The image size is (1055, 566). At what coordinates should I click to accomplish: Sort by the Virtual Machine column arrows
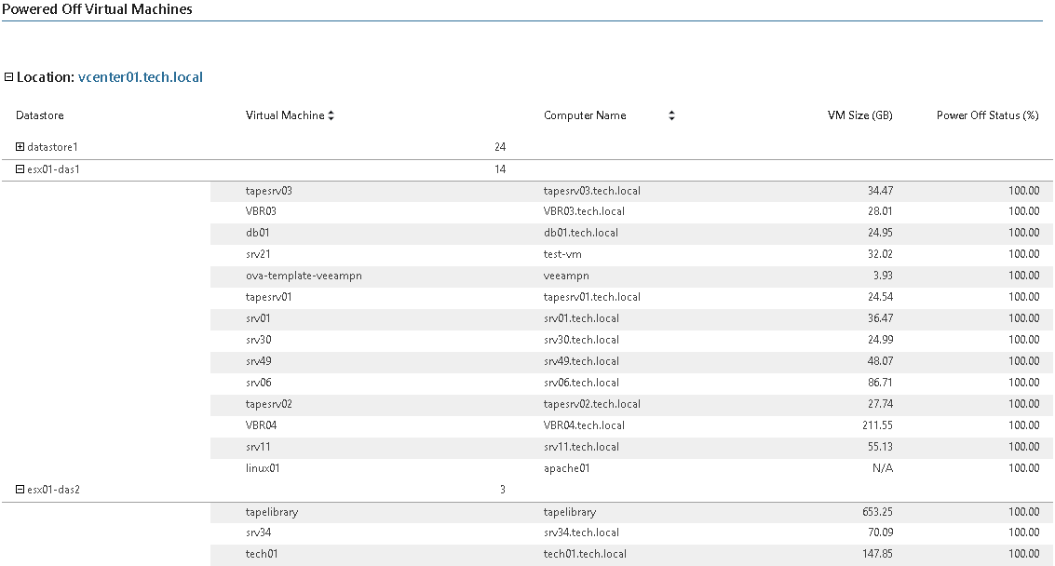coord(331,115)
